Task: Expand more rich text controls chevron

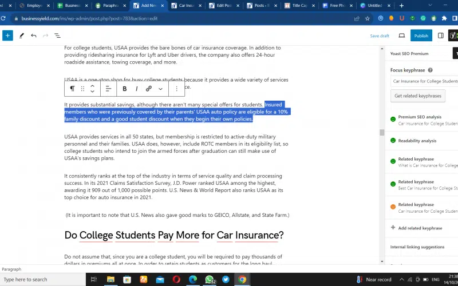Action: (x=160, y=89)
